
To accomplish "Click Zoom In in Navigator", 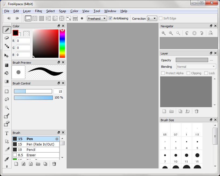I will click(x=164, y=33).
